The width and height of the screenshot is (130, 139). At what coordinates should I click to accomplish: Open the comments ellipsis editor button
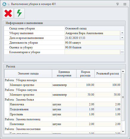click(122, 52)
